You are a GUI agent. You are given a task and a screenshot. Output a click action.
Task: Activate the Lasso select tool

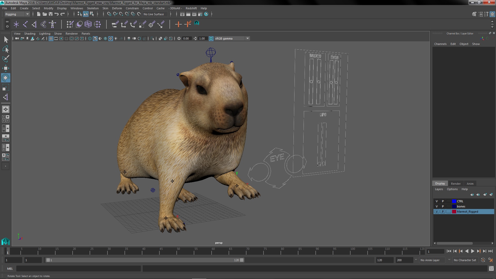point(6,49)
